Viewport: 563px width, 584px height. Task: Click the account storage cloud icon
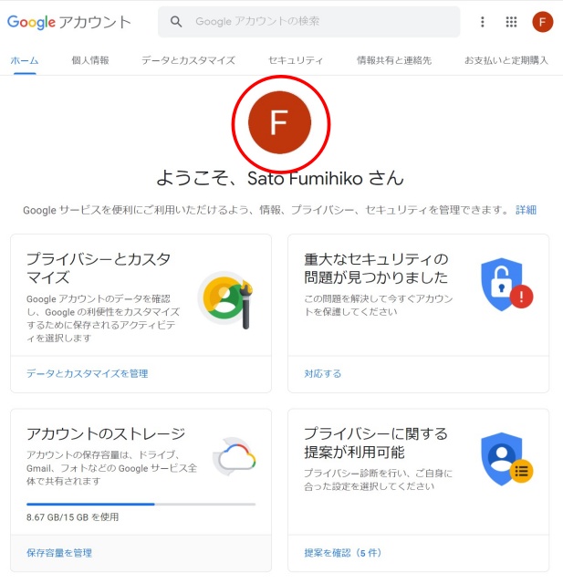(x=235, y=457)
